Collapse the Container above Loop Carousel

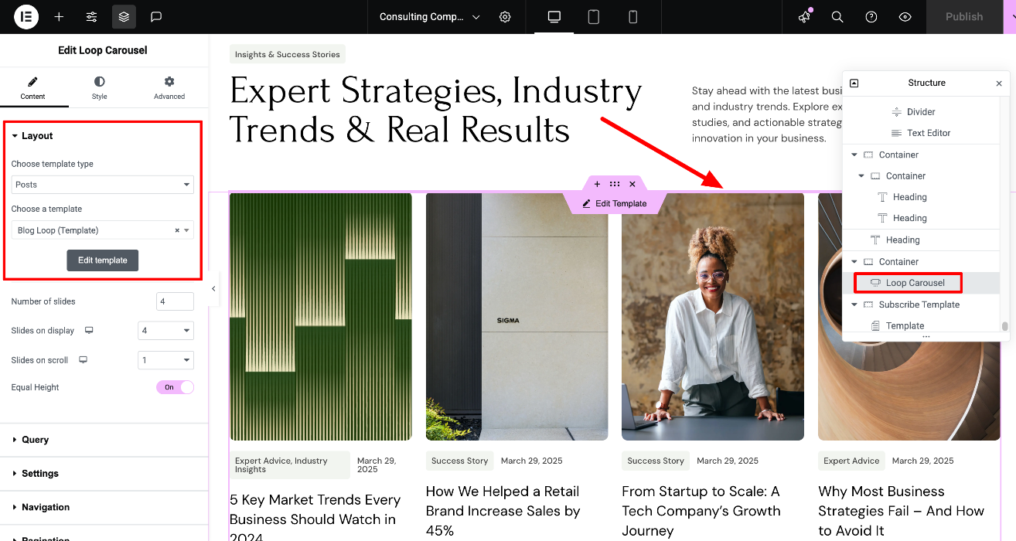pyautogui.click(x=854, y=262)
